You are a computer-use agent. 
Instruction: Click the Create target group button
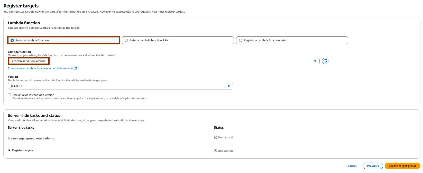[x=402, y=166]
